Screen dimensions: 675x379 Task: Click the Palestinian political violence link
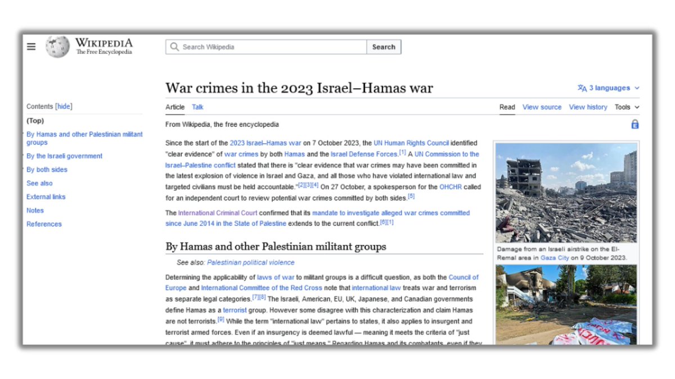[x=250, y=263]
